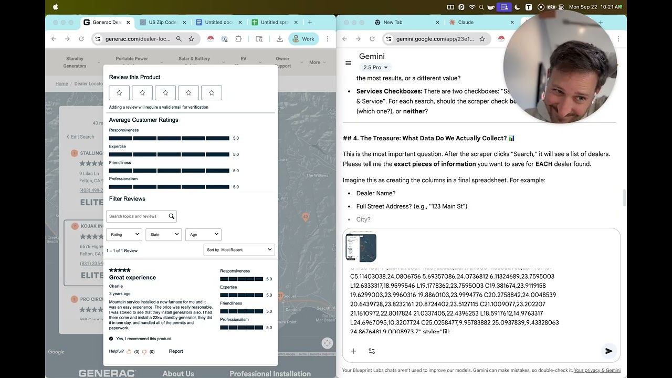
Task: Open the Gemini sidebar hamburger menu
Action: pyautogui.click(x=348, y=63)
